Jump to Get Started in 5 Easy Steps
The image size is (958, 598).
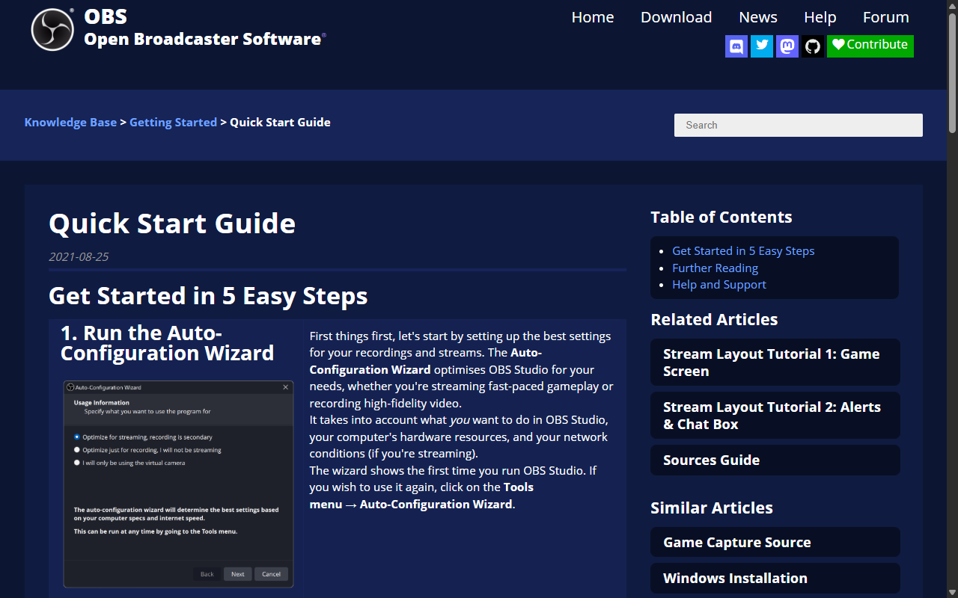[743, 251]
